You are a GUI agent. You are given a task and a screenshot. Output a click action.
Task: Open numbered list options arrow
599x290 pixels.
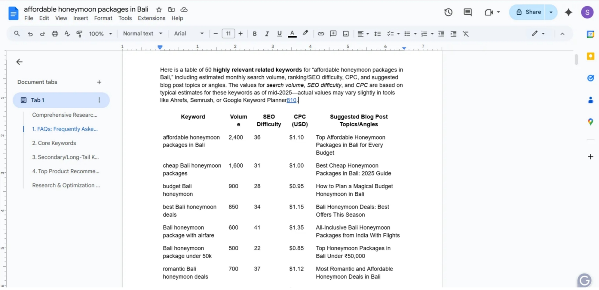click(x=432, y=34)
